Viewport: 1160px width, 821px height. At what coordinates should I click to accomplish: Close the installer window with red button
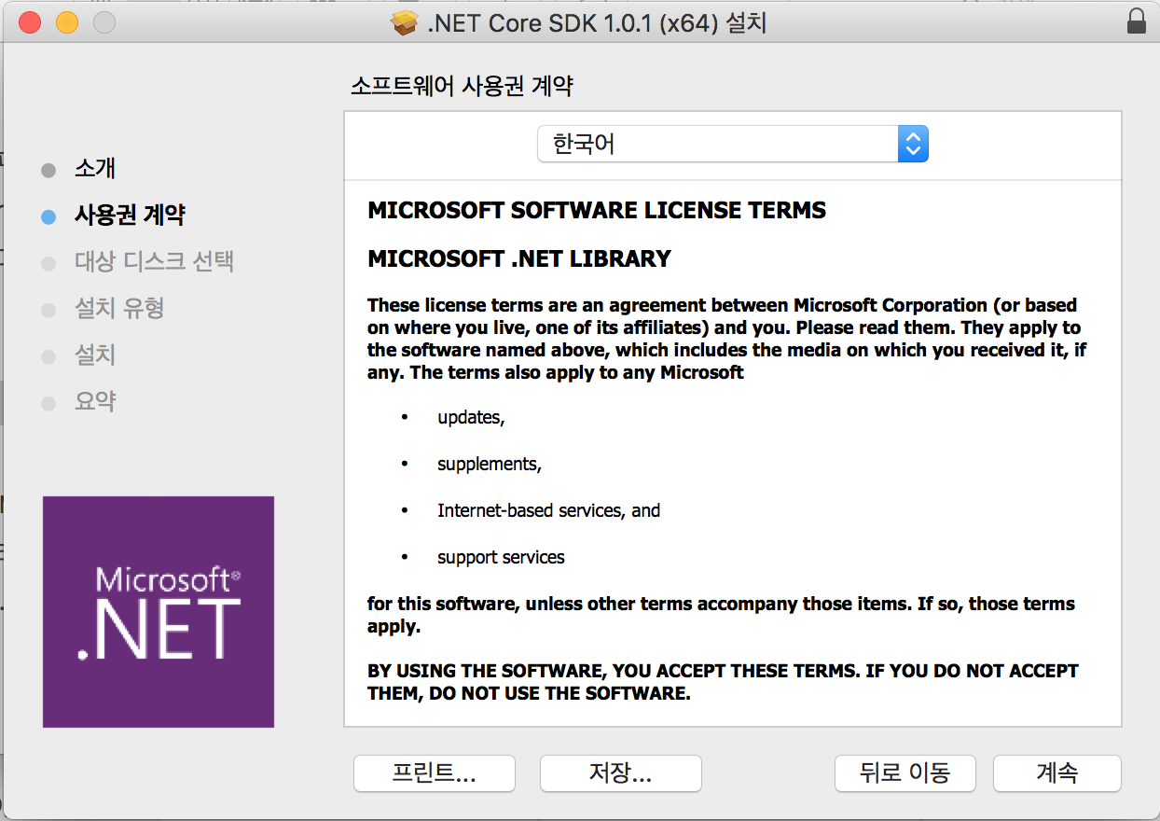coord(30,22)
